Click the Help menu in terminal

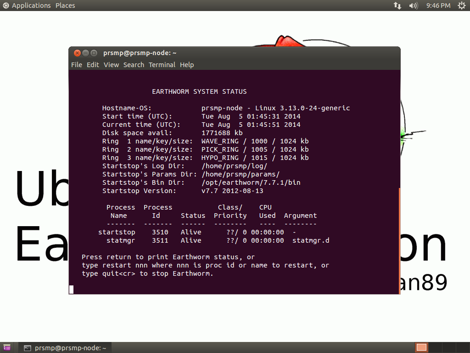click(x=187, y=65)
